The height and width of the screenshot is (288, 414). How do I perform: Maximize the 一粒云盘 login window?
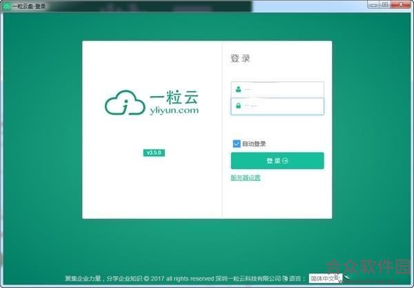coord(385,5)
